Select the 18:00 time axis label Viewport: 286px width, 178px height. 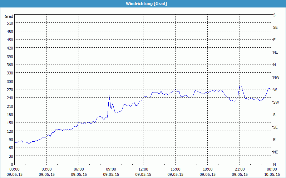click(x=207, y=169)
